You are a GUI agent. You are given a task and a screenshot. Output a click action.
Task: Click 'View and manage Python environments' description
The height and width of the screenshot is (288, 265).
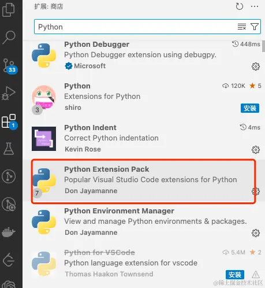(x=155, y=221)
